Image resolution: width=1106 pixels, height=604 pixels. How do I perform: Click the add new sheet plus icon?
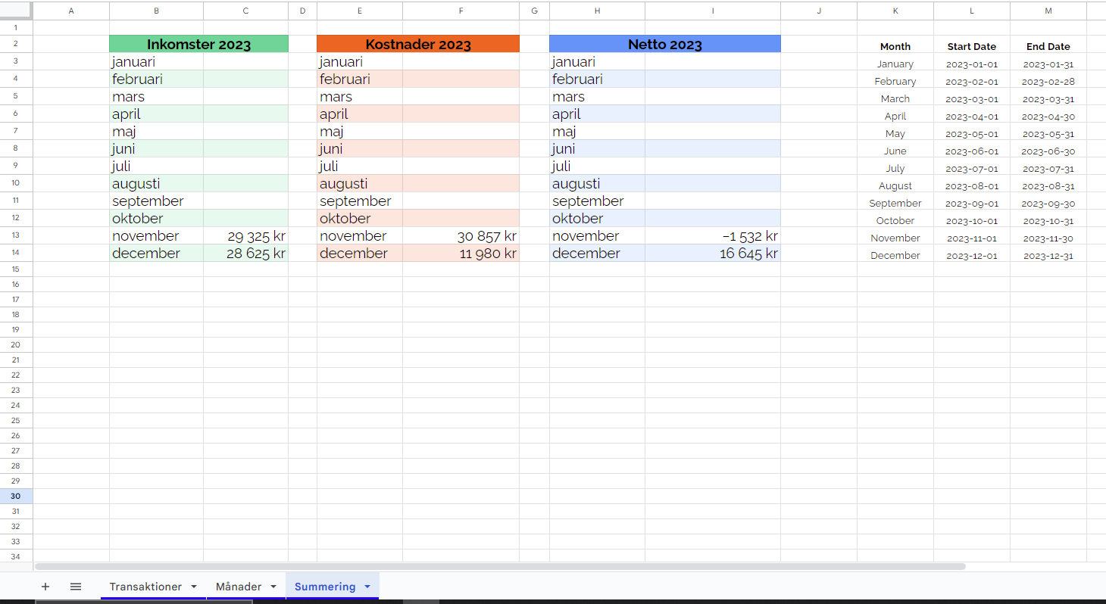click(x=45, y=587)
